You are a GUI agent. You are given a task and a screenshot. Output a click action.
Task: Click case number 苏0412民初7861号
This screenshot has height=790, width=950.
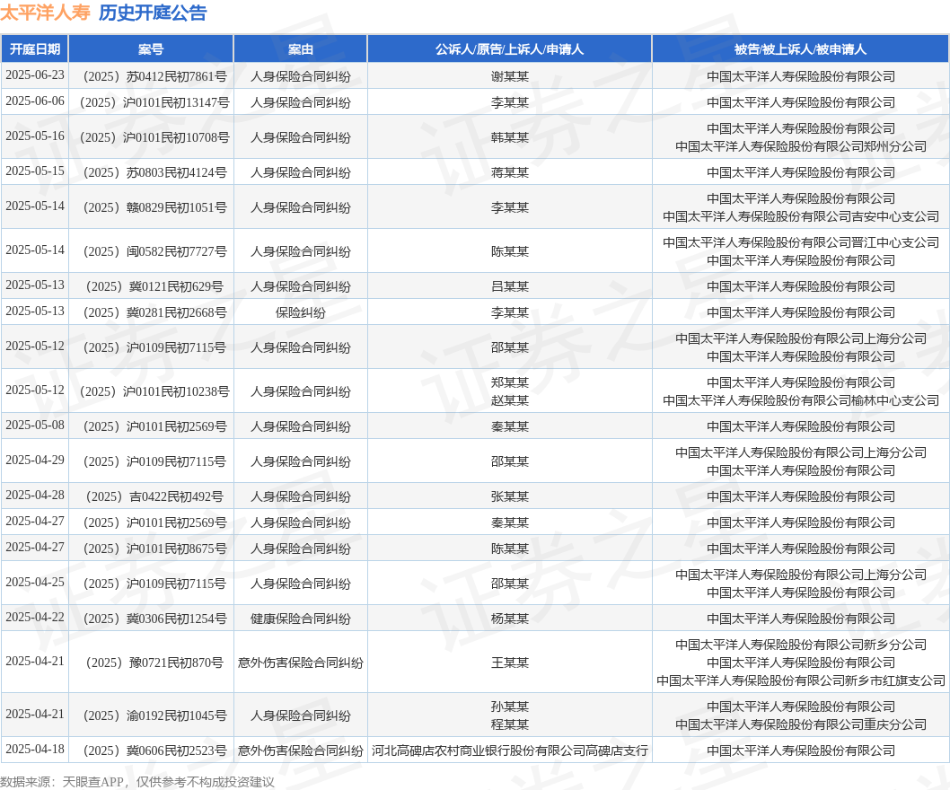[154, 76]
